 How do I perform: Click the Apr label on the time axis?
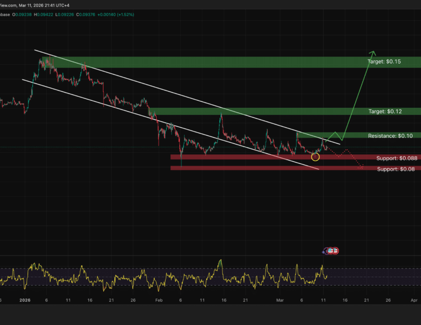pos(413,299)
